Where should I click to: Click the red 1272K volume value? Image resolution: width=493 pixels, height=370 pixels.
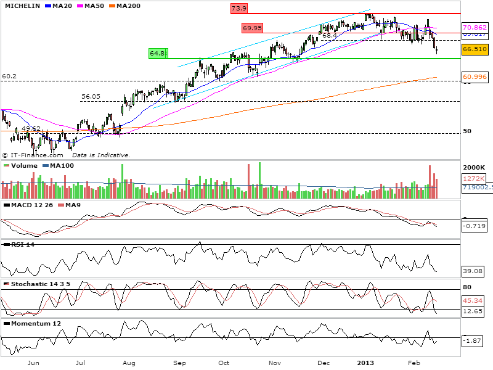pos(473,179)
